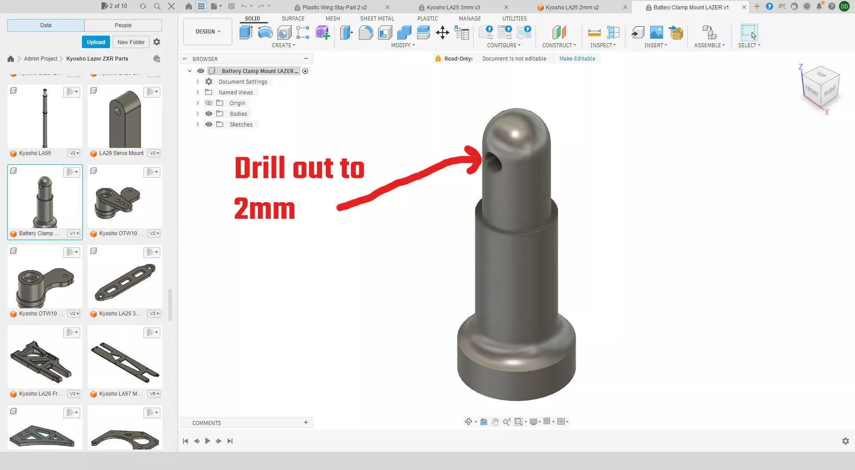Open the Create Form tool icon
Image resolution: width=855 pixels, height=470 pixels.
(322, 33)
